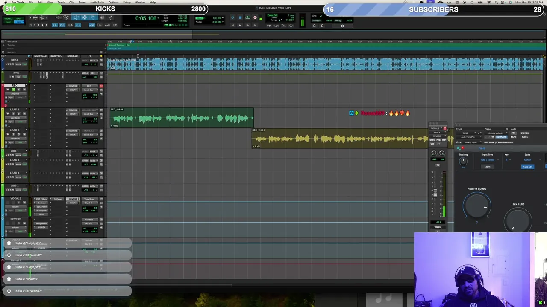The image size is (547, 307).
Task: Select the Selector tool in the toolbar
Action: pyautogui.click(x=85, y=17)
